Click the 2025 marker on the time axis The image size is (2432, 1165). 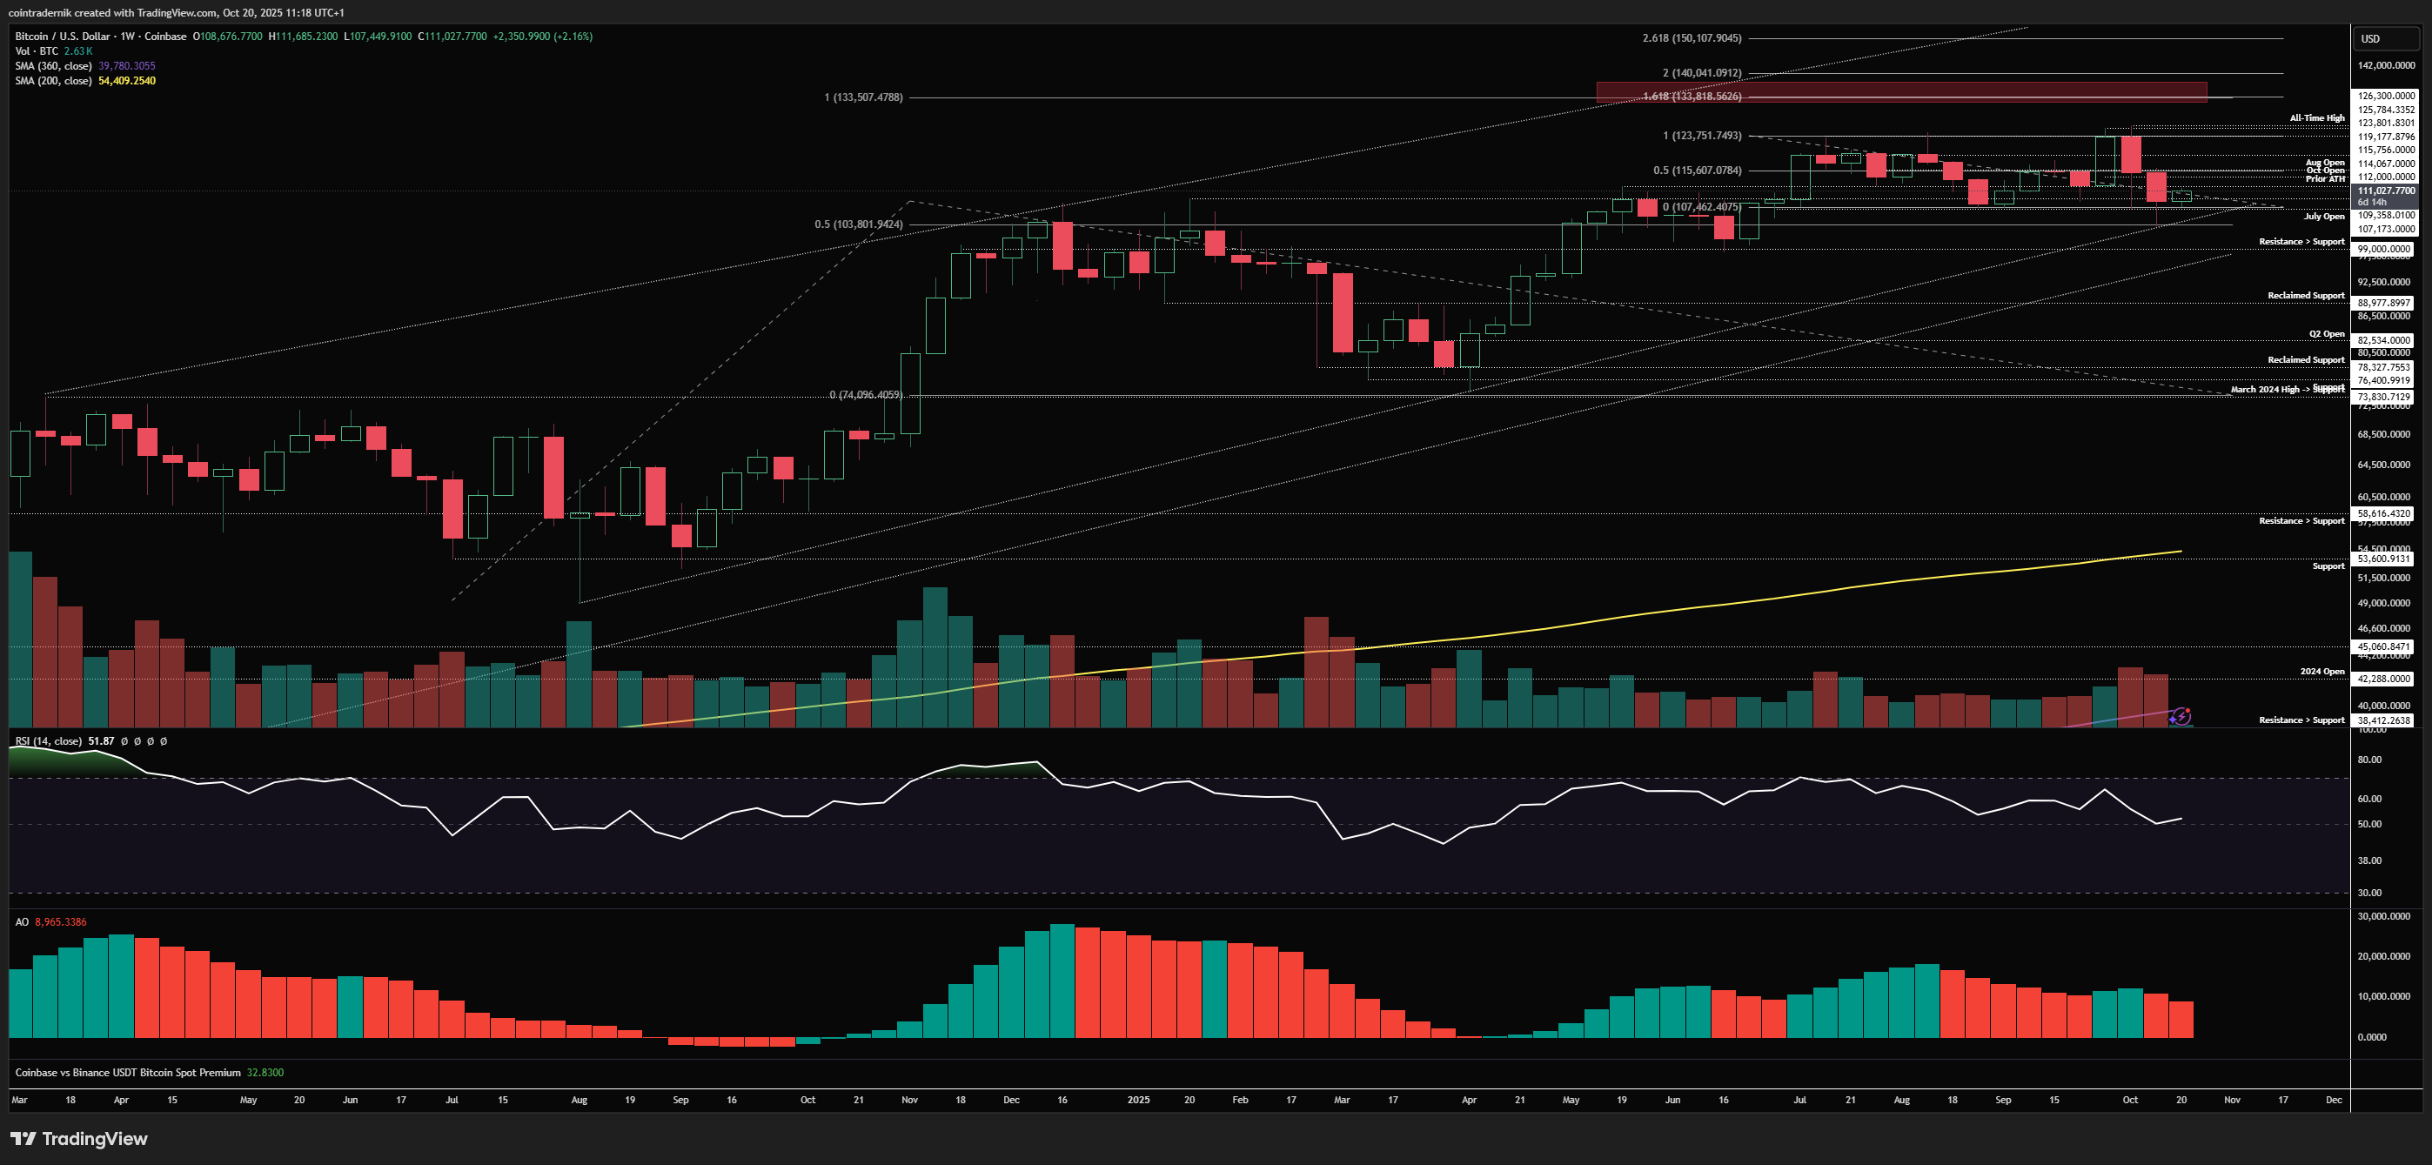[x=1139, y=1100]
